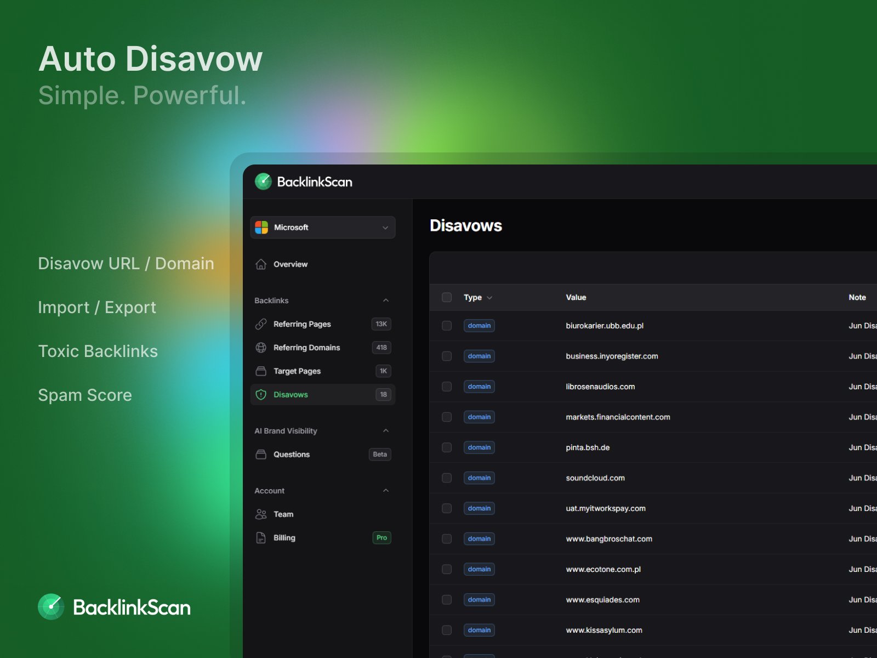Select Disavows in the sidebar
This screenshot has height=658, width=877.
coord(323,395)
